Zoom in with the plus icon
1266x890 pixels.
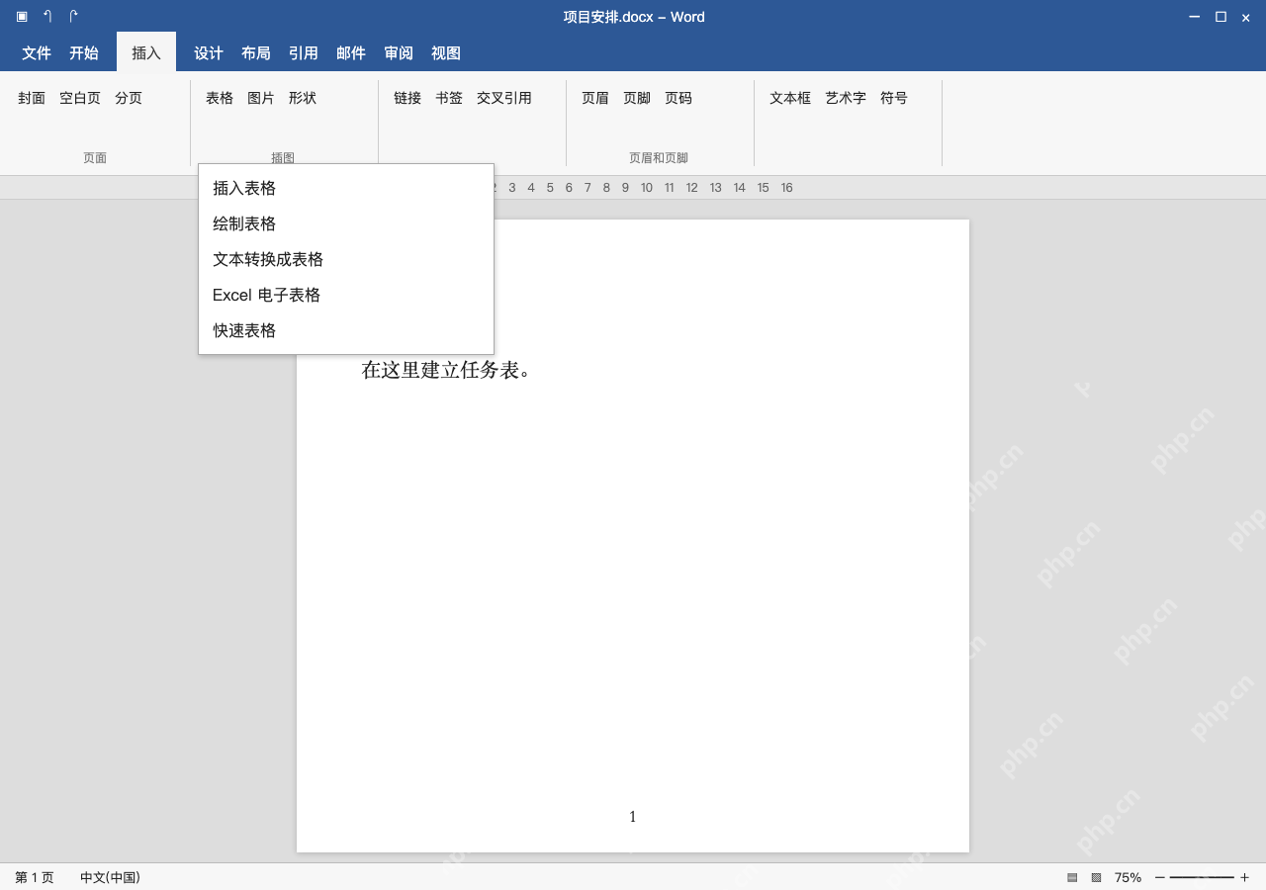click(x=1244, y=877)
